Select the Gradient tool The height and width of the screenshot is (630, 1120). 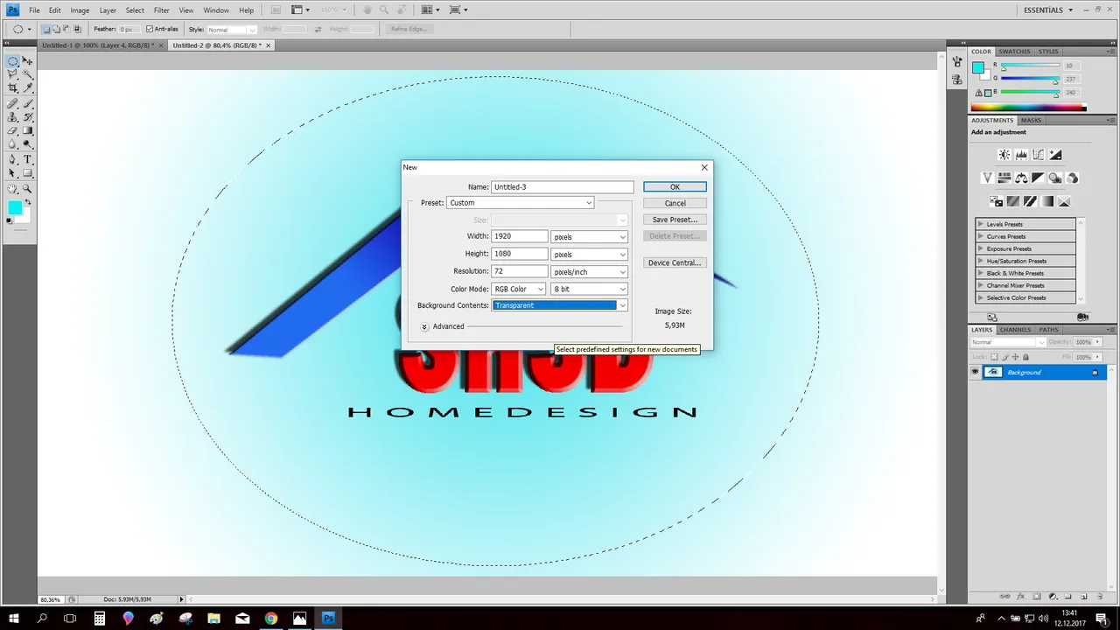(27, 130)
